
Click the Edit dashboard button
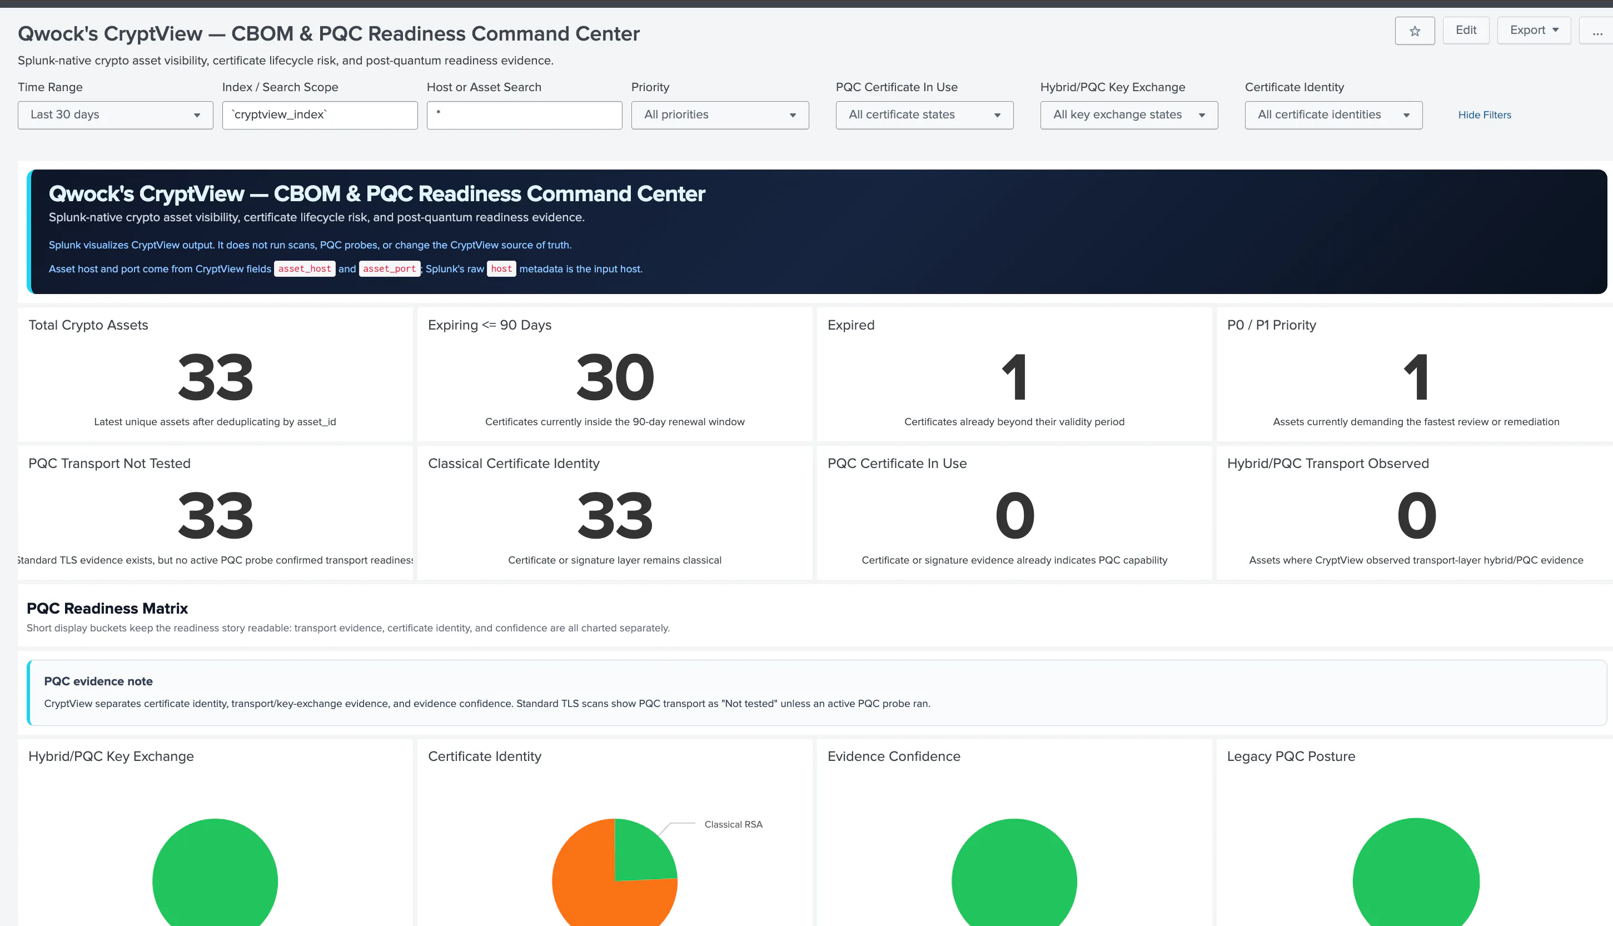tap(1466, 31)
